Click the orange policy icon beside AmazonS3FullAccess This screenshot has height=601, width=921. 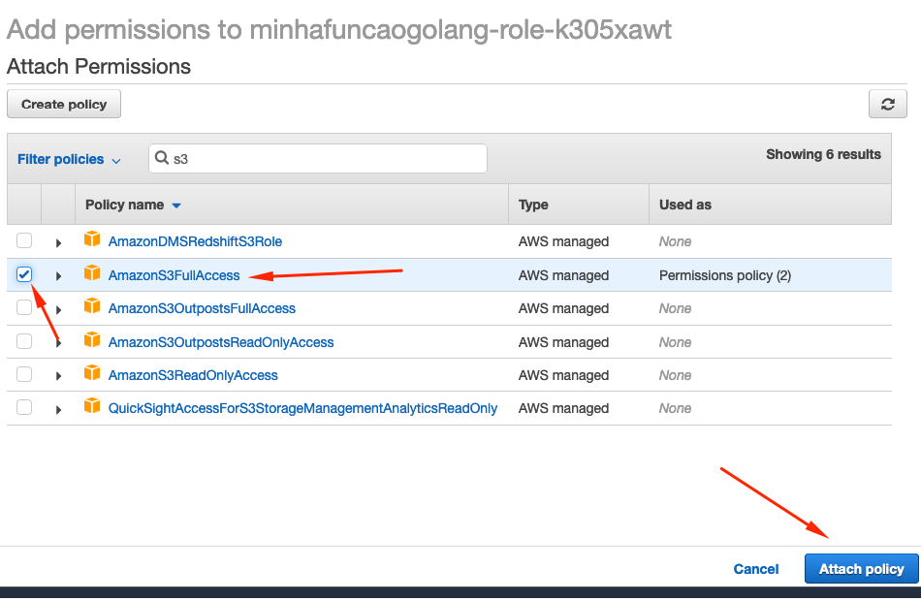click(x=92, y=274)
